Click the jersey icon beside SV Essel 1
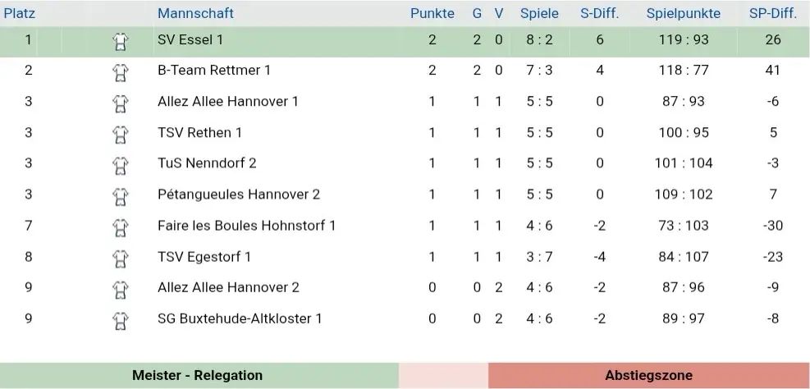This screenshot has width=810, height=389. point(121,40)
